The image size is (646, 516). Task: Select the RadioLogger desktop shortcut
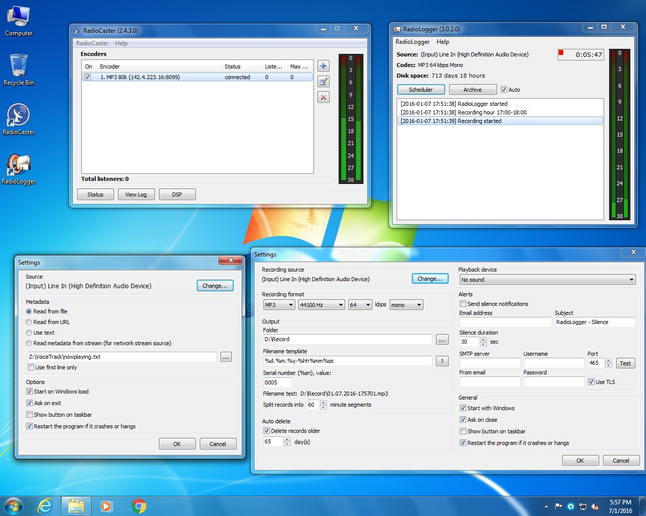[x=19, y=169]
